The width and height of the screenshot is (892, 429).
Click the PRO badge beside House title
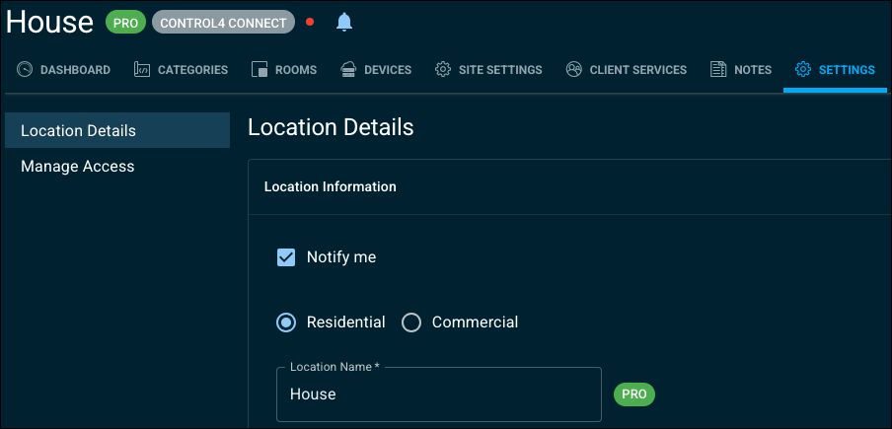coord(125,23)
